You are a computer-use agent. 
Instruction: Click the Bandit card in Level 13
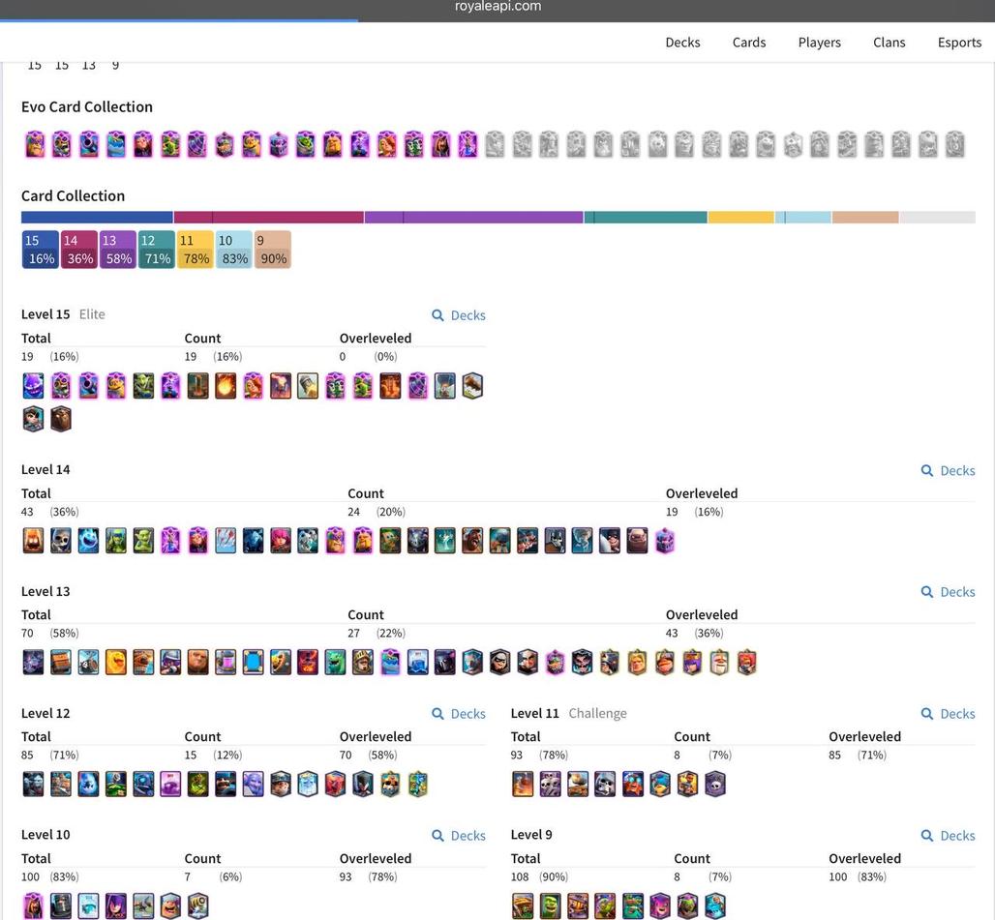tap(500, 662)
